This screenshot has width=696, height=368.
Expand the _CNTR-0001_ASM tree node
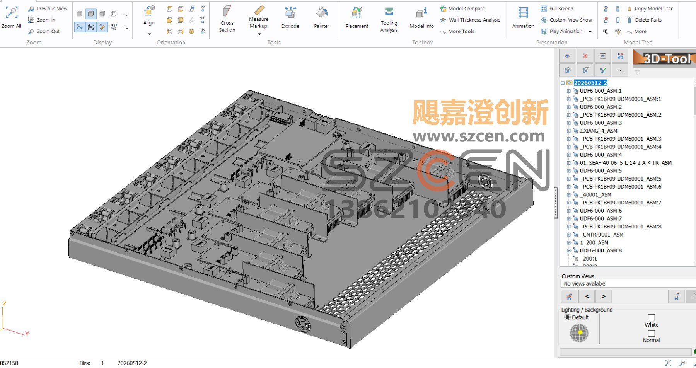pos(569,235)
